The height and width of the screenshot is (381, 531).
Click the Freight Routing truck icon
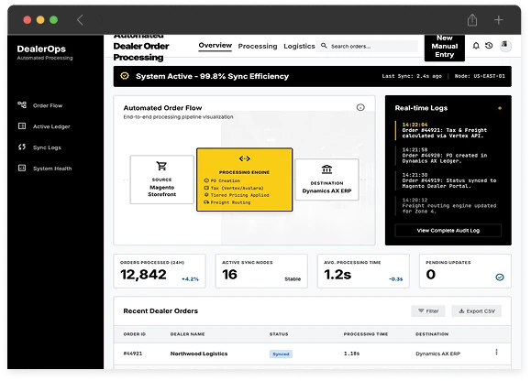click(x=206, y=202)
